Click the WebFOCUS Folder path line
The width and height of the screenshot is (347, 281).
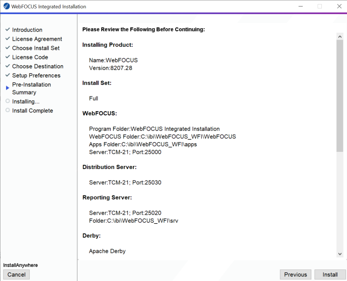162,137
